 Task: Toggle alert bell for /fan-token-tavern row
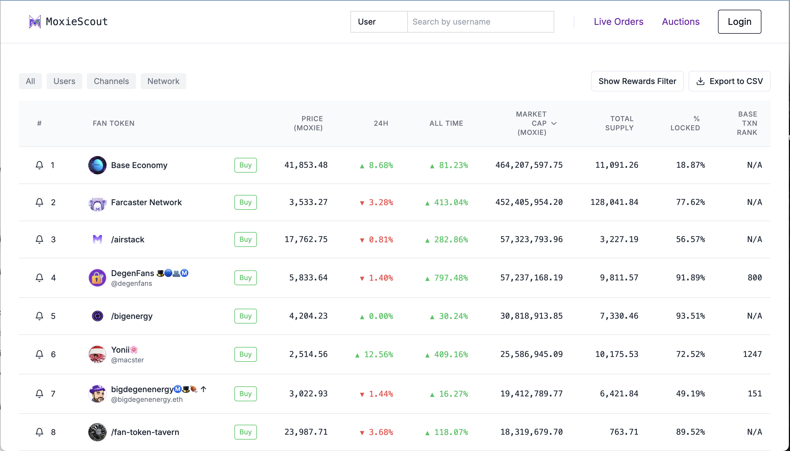[39, 432]
